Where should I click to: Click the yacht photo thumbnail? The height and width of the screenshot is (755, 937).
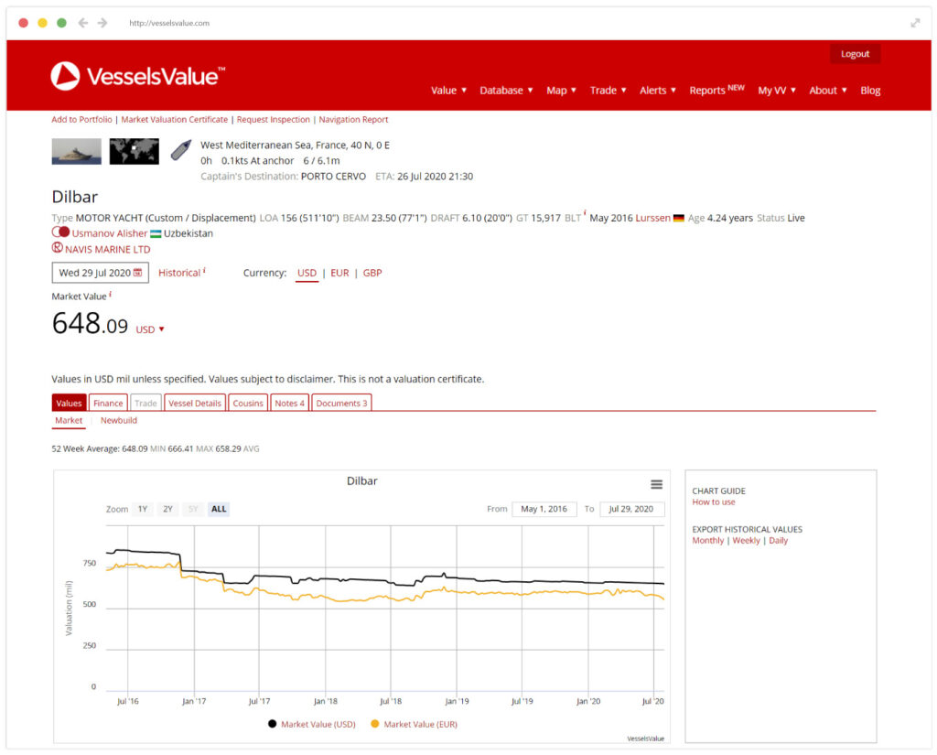pos(77,151)
